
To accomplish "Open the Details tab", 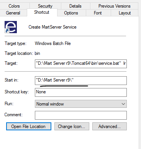I will click(x=75, y=6).
